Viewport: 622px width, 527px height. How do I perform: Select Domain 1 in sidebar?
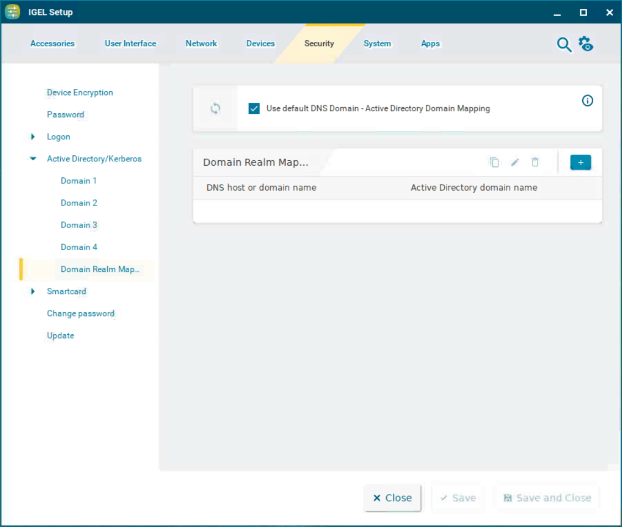coord(79,181)
